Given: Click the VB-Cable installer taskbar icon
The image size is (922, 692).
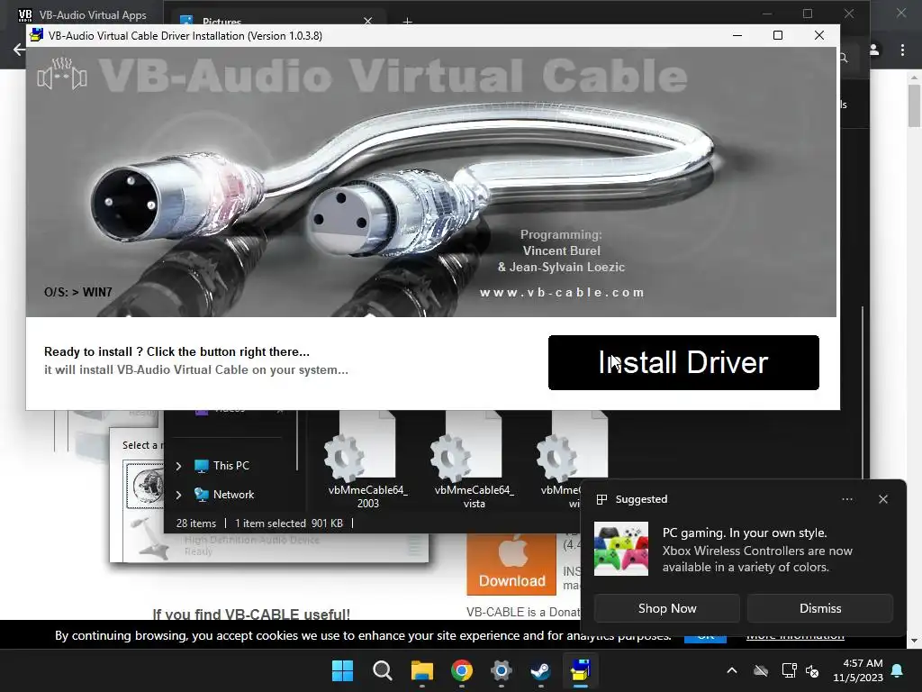Looking at the screenshot, I should 581,670.
